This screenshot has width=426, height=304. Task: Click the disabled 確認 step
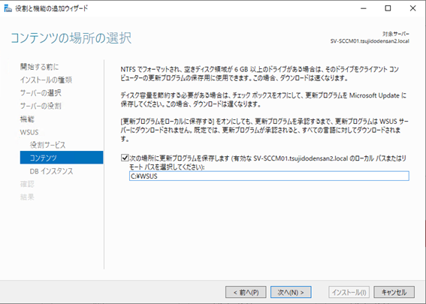point(27,184)
